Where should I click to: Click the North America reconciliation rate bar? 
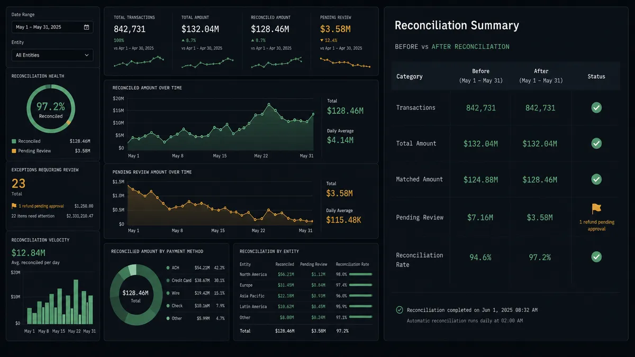tap(361, 274)
